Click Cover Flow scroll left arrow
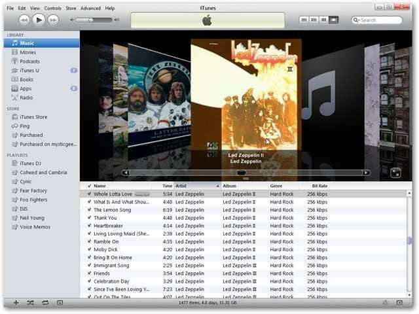419x314 pixels. click(x=126, y=173)
